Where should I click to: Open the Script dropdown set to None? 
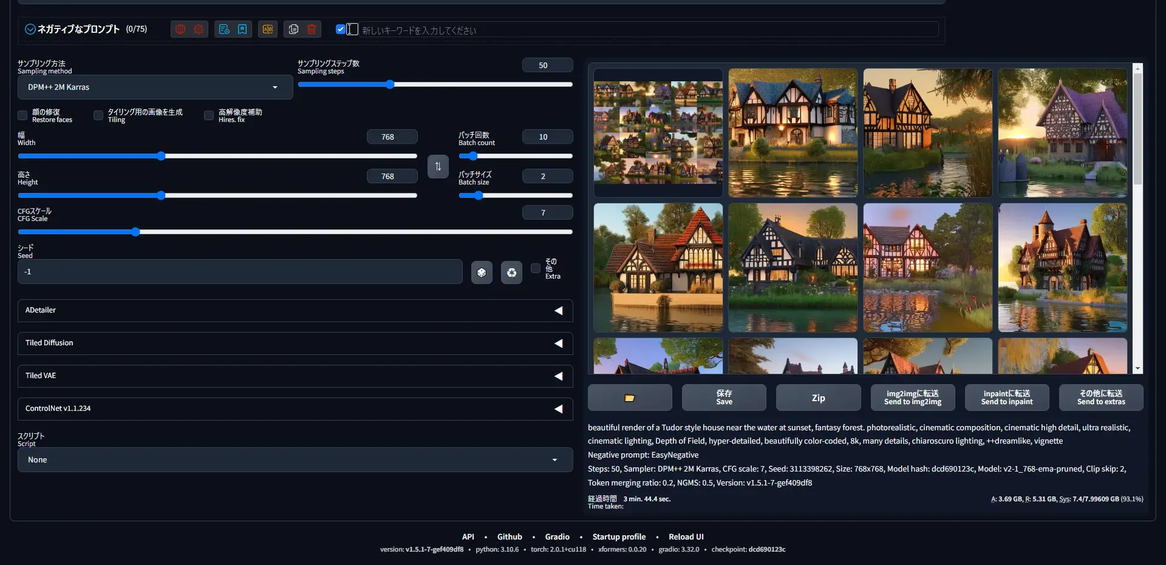tap(295, 460)
